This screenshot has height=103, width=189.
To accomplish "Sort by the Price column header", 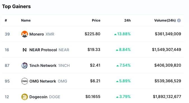I will [96, 20].
